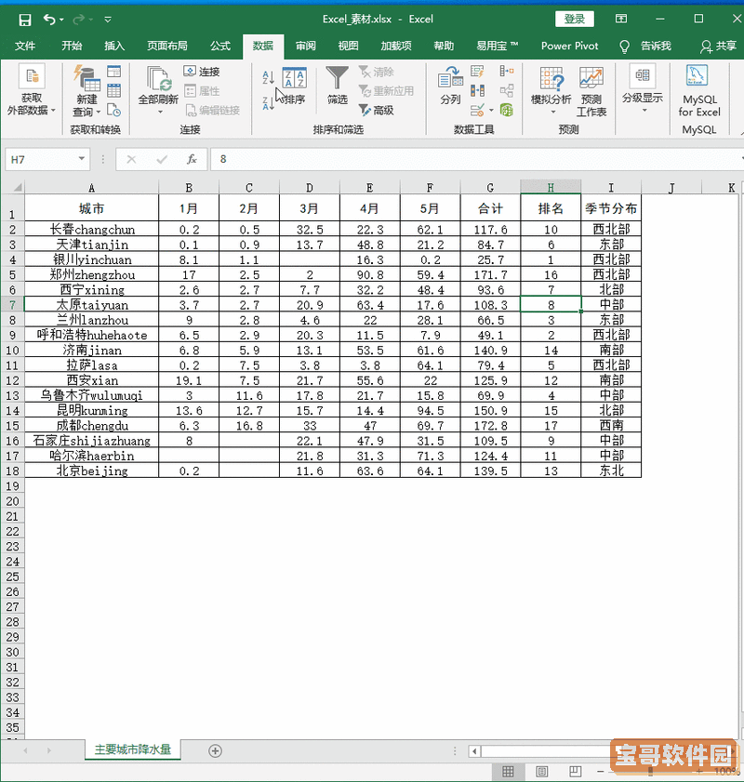Click the Undo arrow icon
The image size is (744, 782).
pos(49,20)
